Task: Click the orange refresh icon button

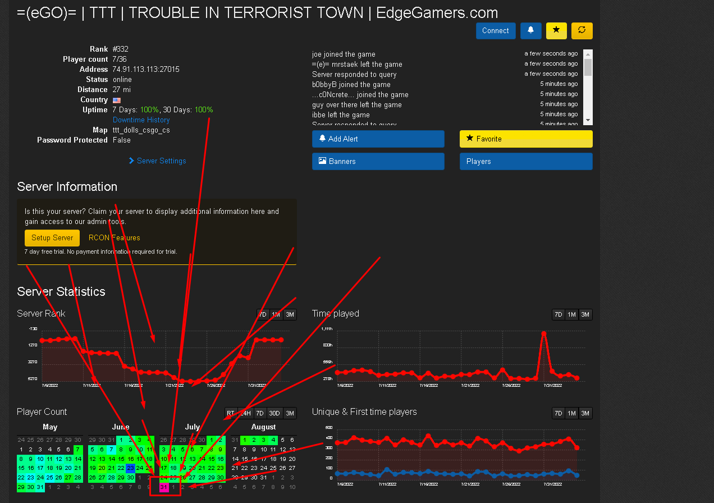Action: point(582,31)
